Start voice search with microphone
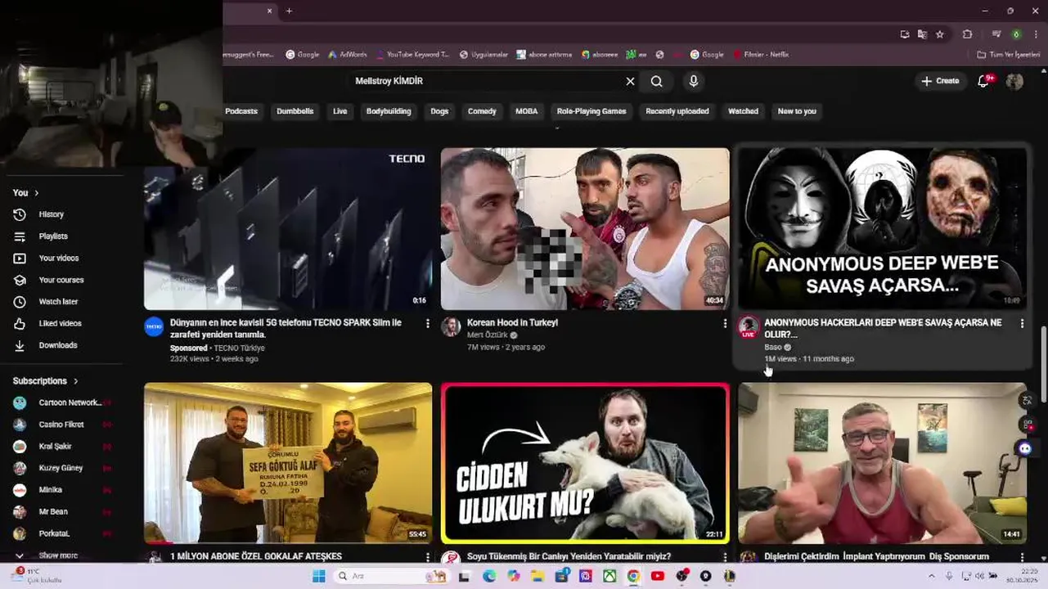The height and width of the screenshot is (589, 1048). point(694,81)
